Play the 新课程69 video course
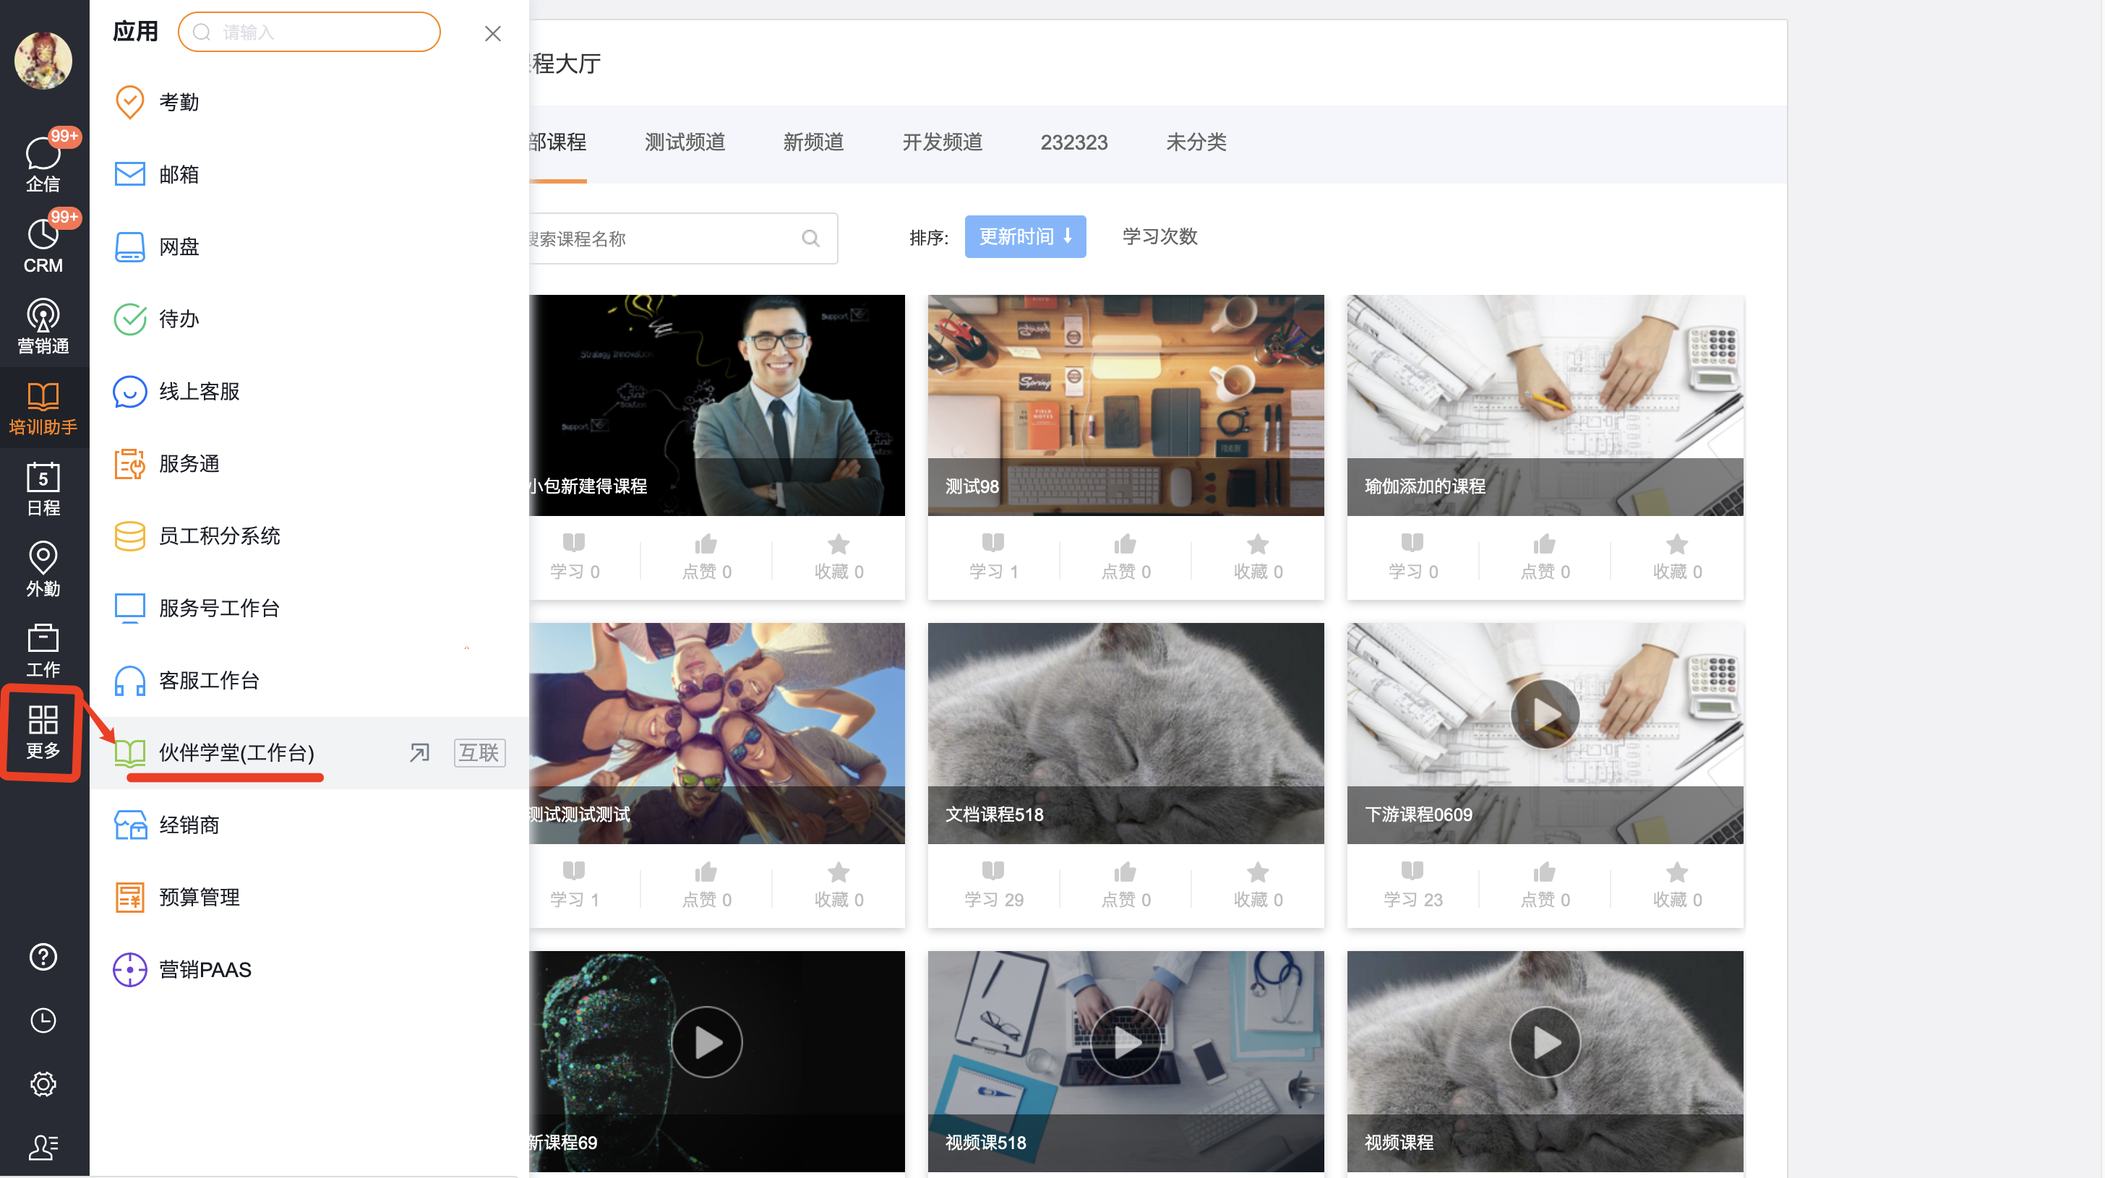The height and width of the screenshot is (1178, 2105). click(x=708, y=1043)
